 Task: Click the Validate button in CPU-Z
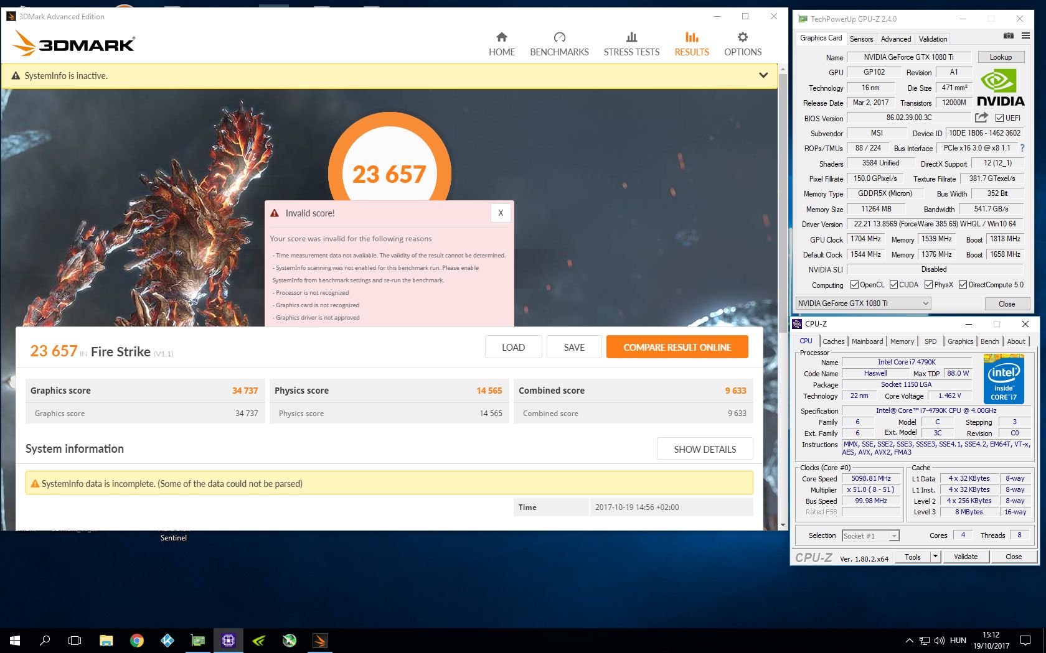966,557
